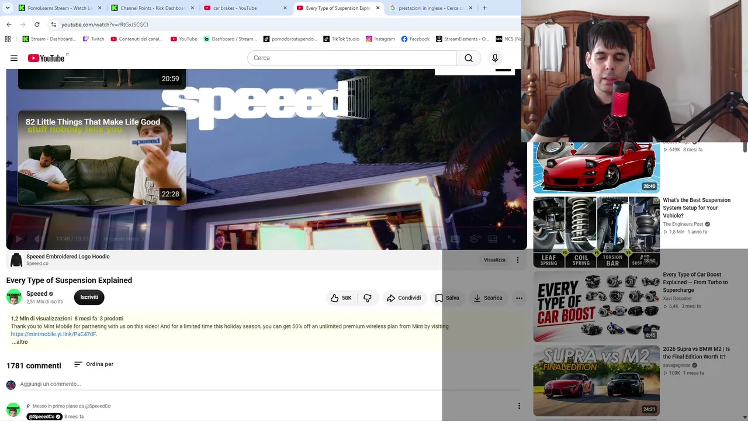Close the car brakes YouTube tab
This screenshot has width=748, height=421.
tap(285, 8)
